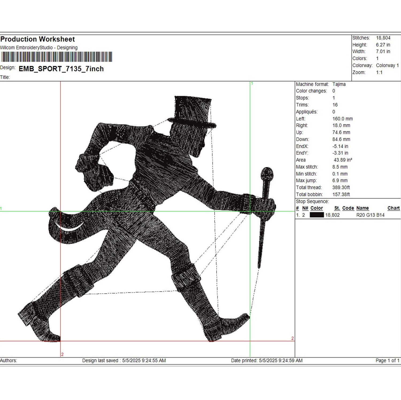Click the Up value '74.6 mm'
The width and height of the screenshot is (401, 400).
(341, 132)
